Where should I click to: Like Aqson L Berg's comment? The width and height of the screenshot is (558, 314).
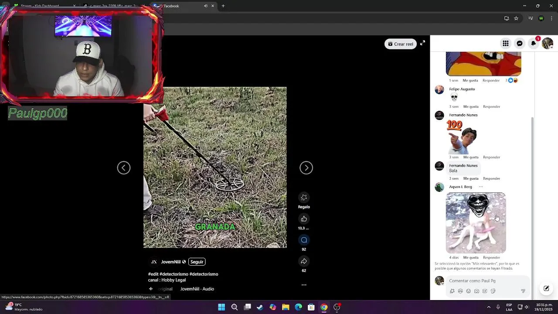point(471,257)
